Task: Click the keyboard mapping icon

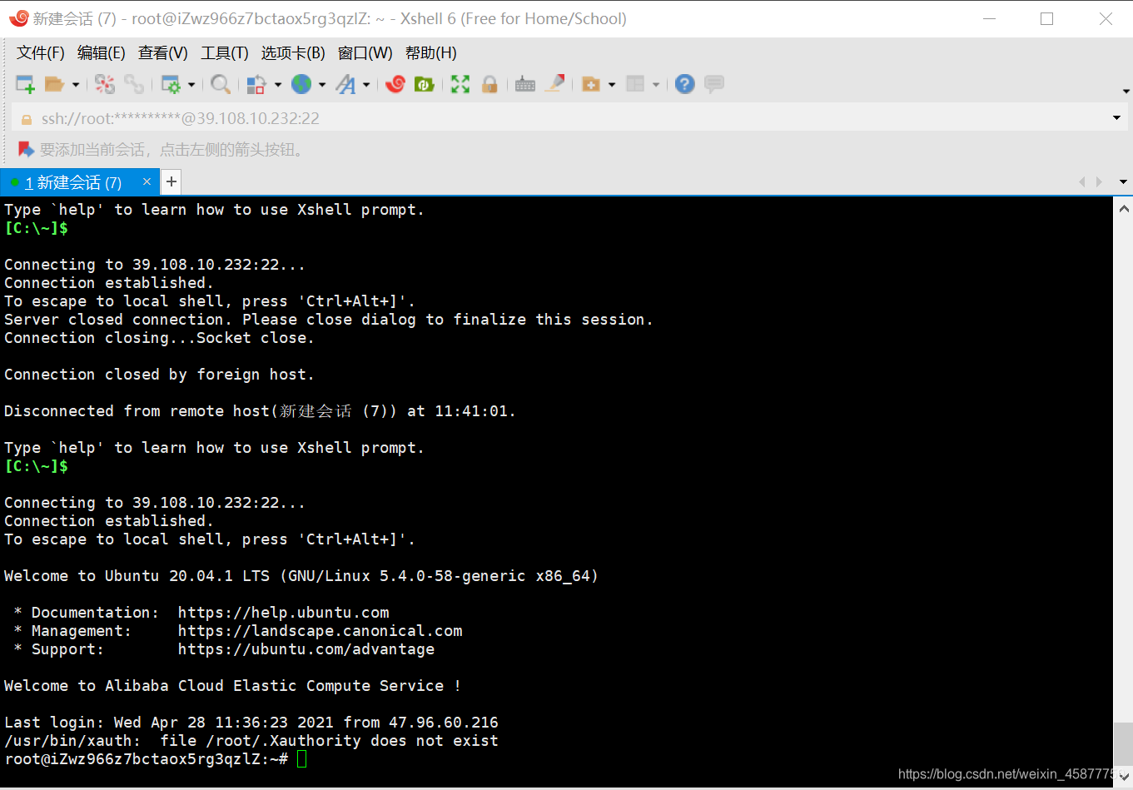Action: [525, 84]
